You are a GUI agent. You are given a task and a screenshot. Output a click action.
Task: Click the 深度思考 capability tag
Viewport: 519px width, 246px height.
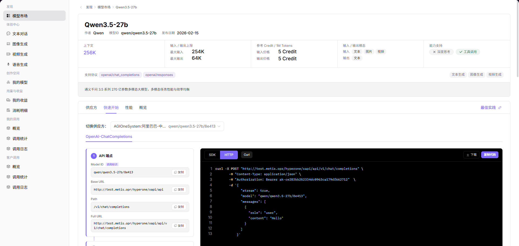point(441,52)
